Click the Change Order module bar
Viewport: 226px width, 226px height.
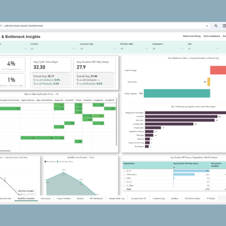[x=169, y=124]
